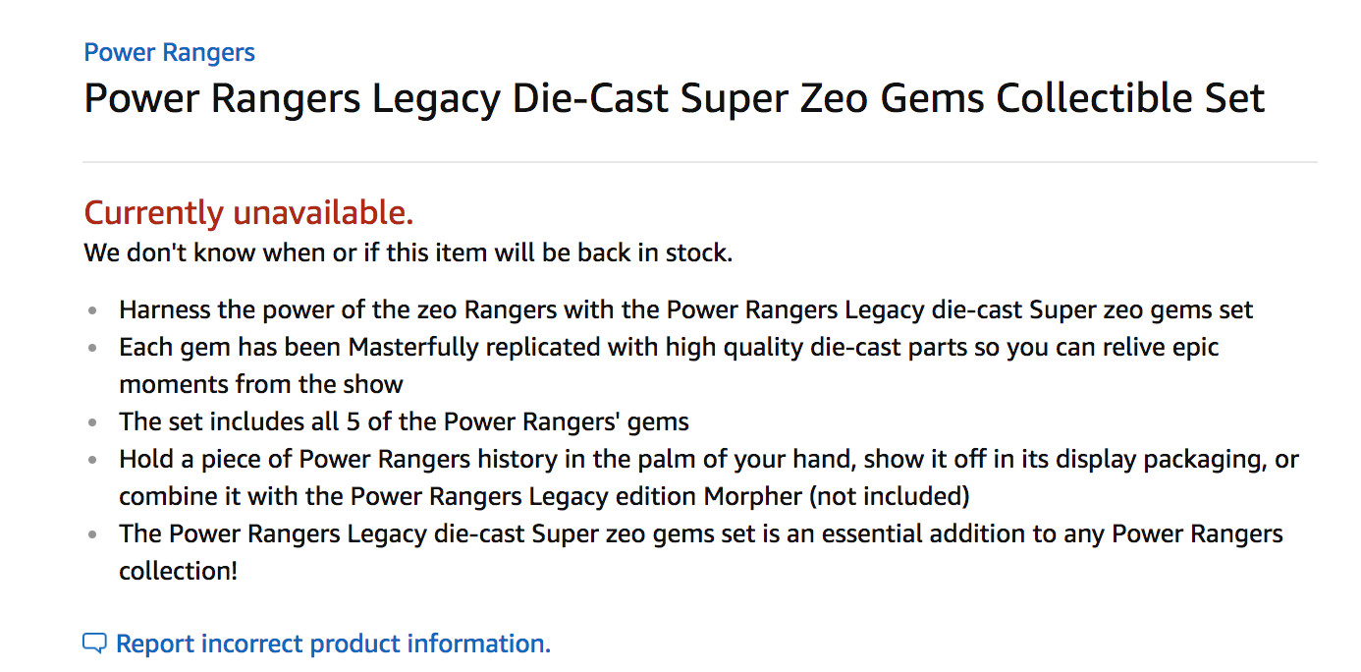The width and height of the screenshot is (1361, 672).
Task: Click the divider line below the title
Action: click(x=699, y=162)
